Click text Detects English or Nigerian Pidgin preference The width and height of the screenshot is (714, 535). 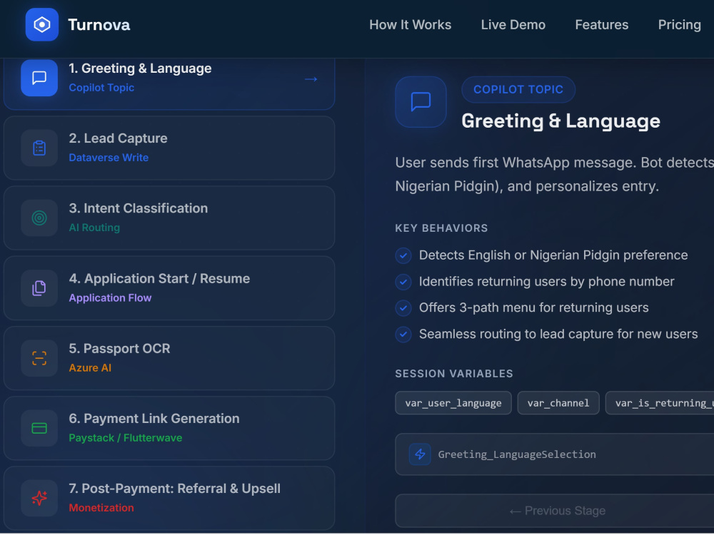(x=553, y=255)
